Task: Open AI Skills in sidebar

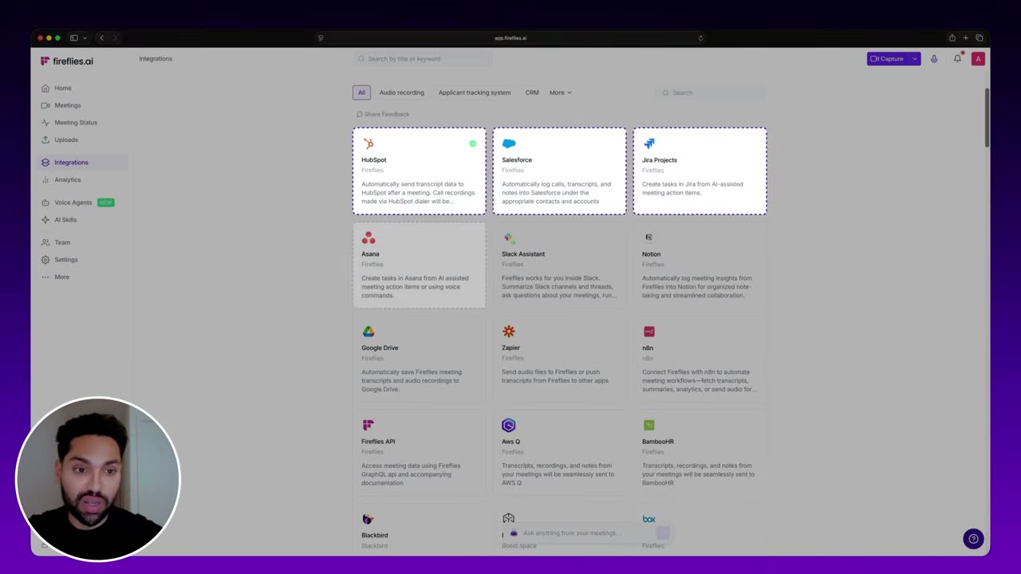Action: pyautogui.click(x=65, y=220)
